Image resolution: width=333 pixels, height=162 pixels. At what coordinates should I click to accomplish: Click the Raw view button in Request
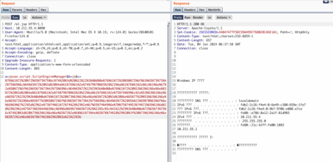coord(15,18)
